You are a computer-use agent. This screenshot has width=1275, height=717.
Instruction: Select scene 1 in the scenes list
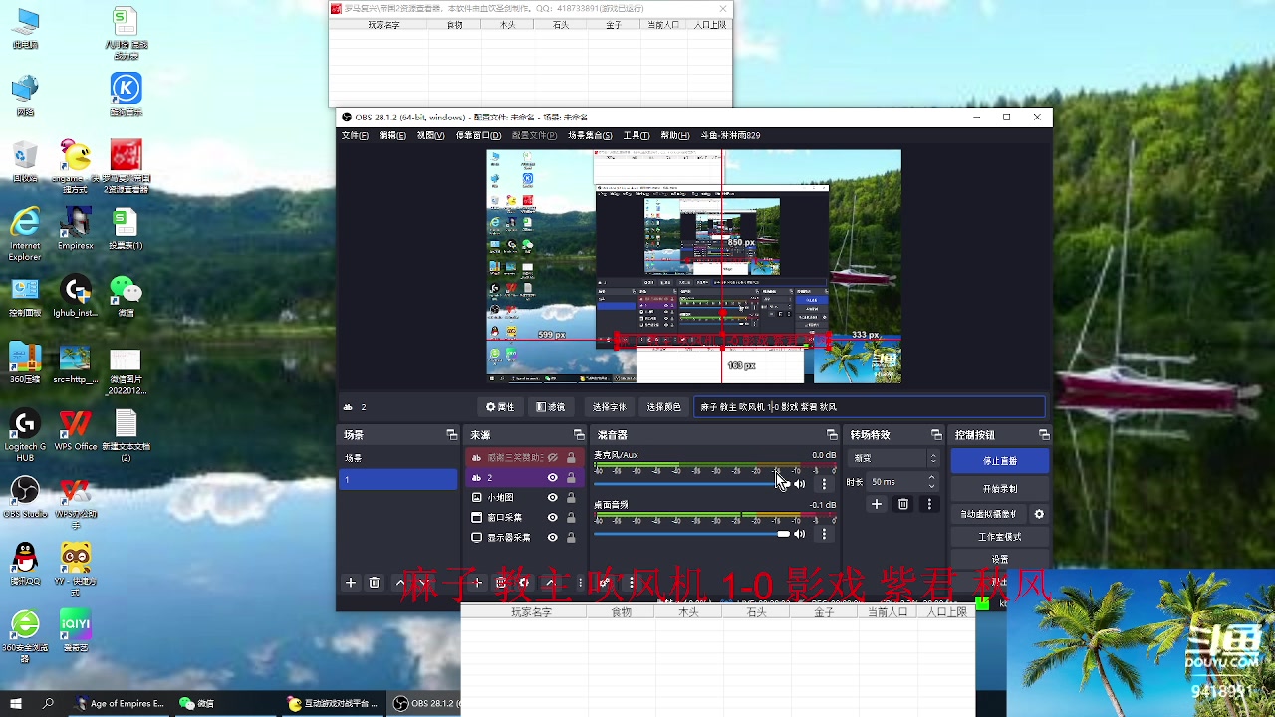tap(398, 479)
